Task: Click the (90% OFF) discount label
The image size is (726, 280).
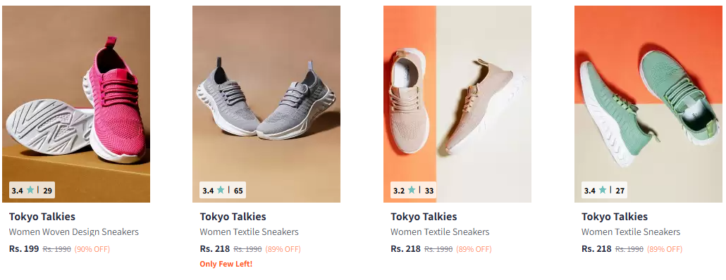Action: tap(92, 249)
